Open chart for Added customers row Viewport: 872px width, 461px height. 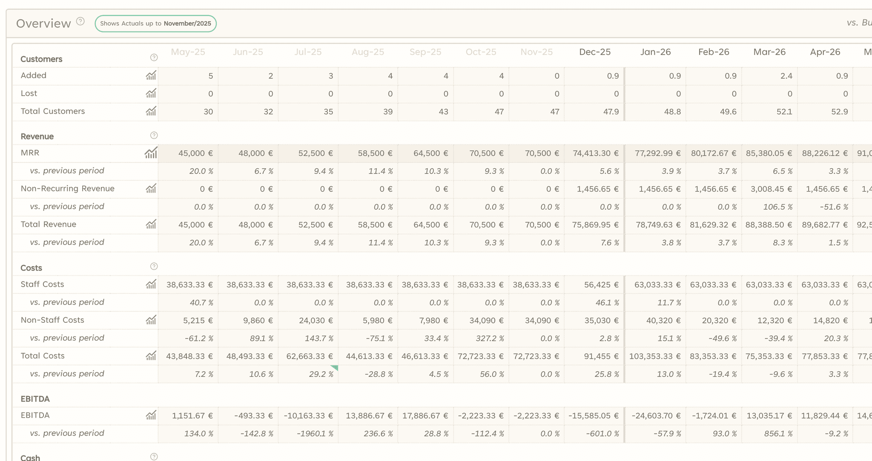151,76
